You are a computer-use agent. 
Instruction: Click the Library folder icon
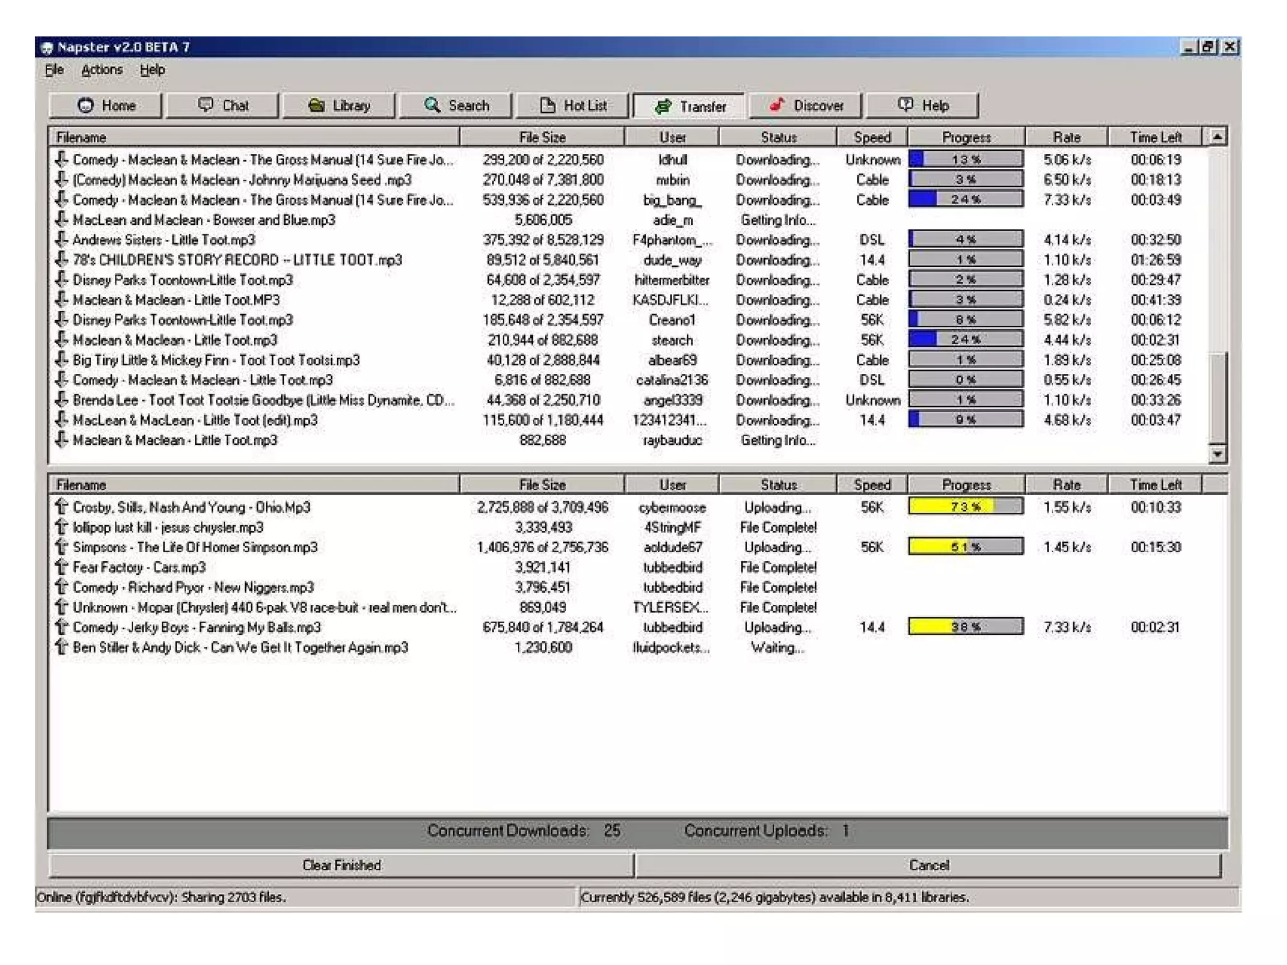pyautogui.click(x=317, y=105)
